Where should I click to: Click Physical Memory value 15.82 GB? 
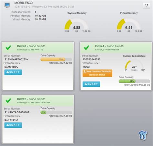40,16
